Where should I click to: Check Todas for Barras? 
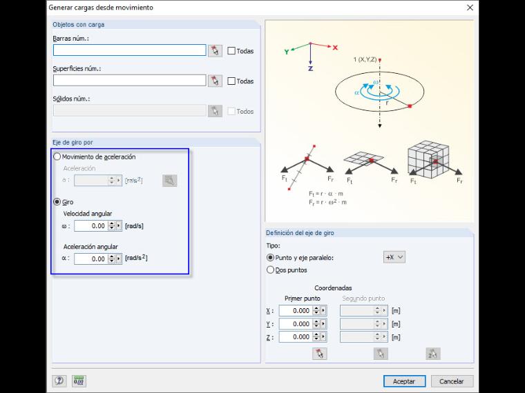[231, 51]
